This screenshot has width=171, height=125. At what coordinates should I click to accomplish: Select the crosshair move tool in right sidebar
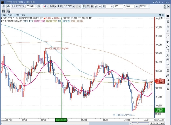tap(168, 31)
